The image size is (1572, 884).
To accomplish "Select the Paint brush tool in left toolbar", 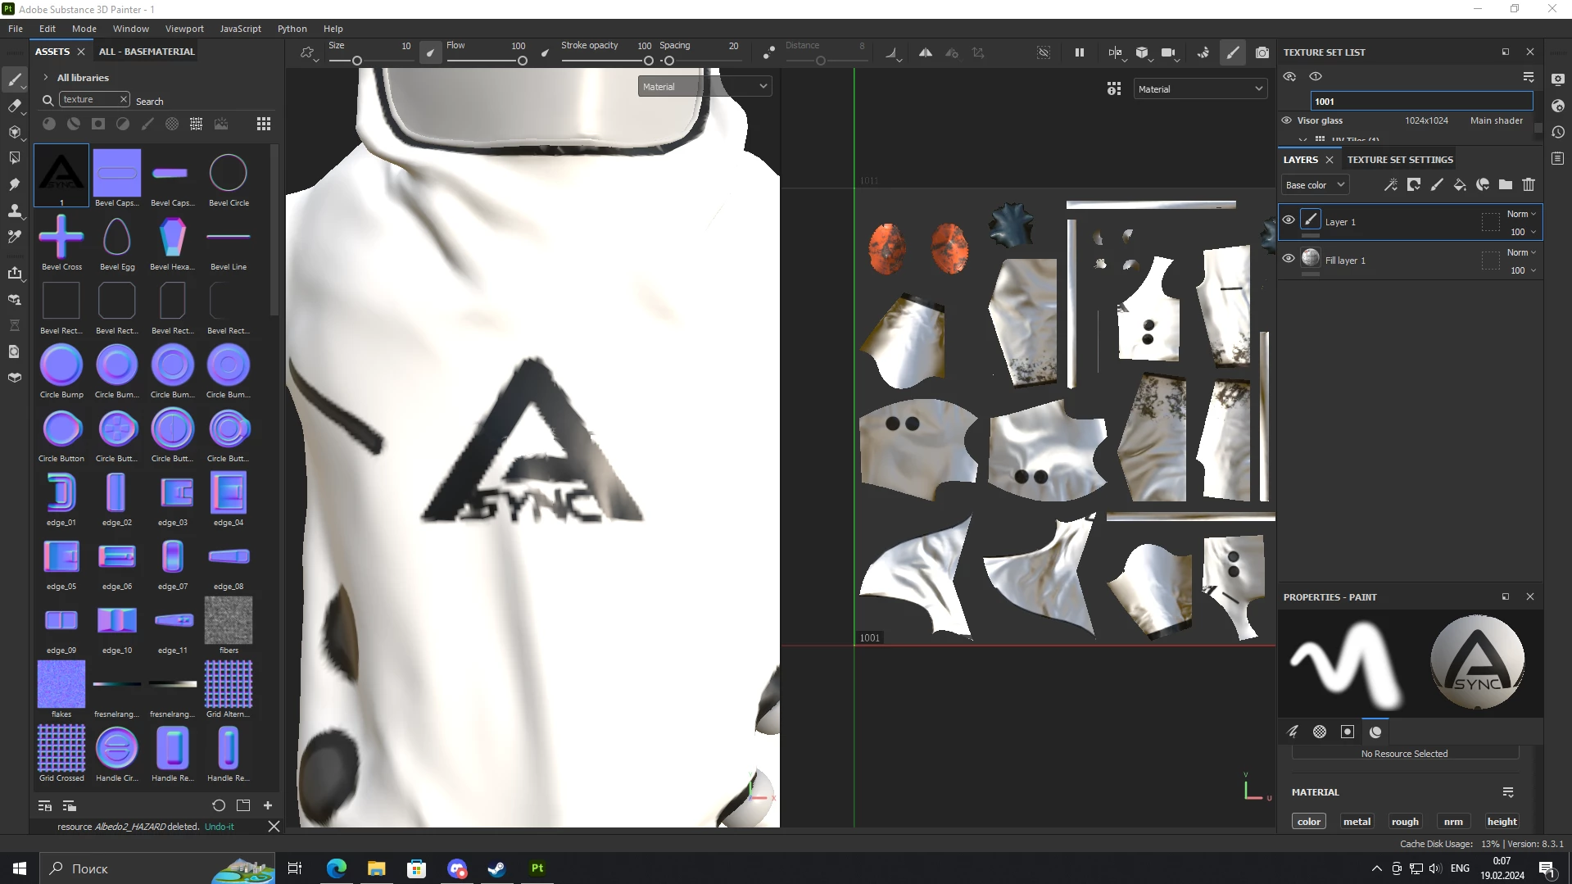I will click(14, 79).
